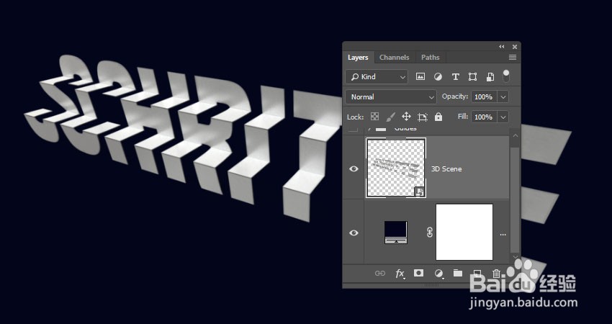Toggle visibility box of Guides group
The image size is (612, 324).
354,128
